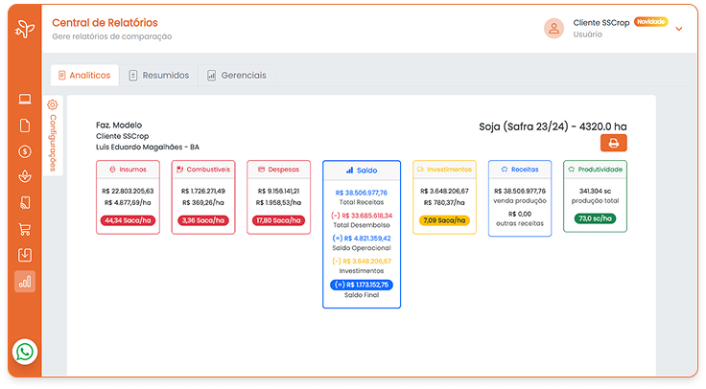Click the Insumos card header
Viewport: 706px width, 389px height.
[127, 169]
